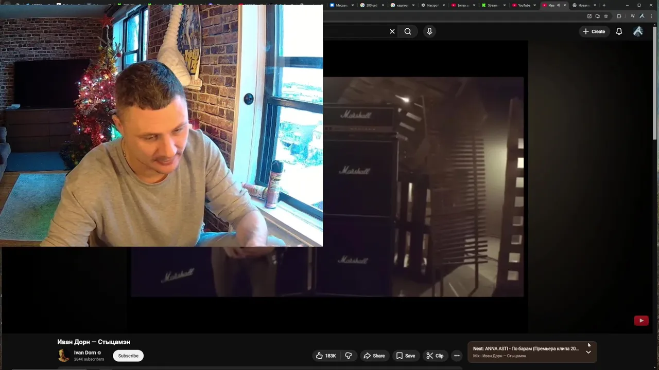Screen dimensions: 659x370
Task: Switch to the 200 usd browser tab
Action: 372,5
